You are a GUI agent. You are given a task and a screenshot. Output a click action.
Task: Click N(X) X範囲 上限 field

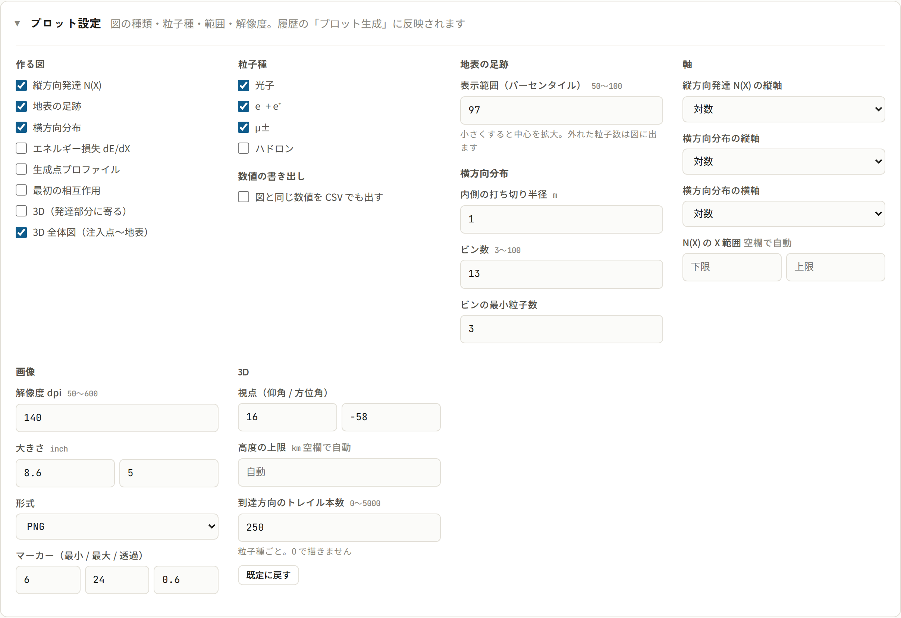click(x=835, y=267)
